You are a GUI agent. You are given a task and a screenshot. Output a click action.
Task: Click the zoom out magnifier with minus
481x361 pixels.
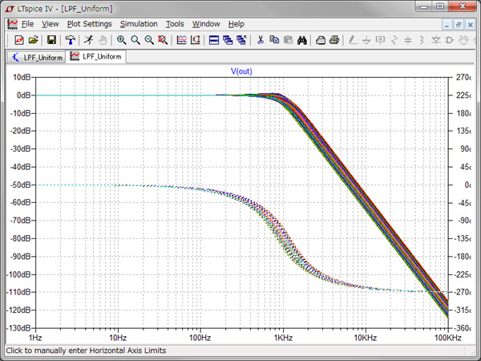point(149,39)
